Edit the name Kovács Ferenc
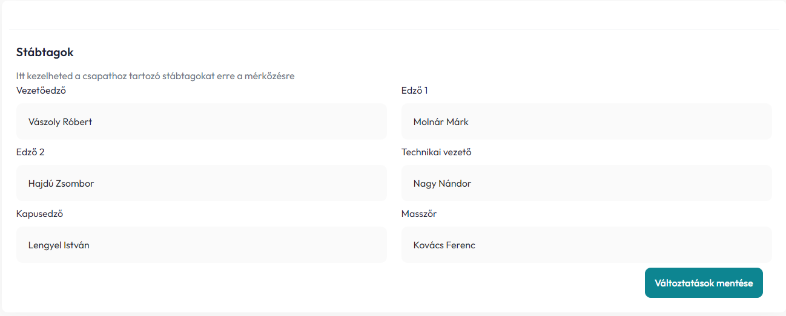 (587, 245)
